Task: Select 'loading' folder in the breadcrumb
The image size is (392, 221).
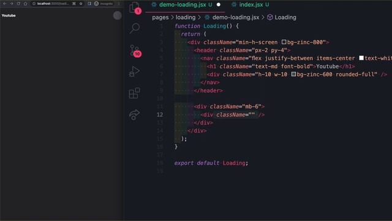Action: (186, 17)
